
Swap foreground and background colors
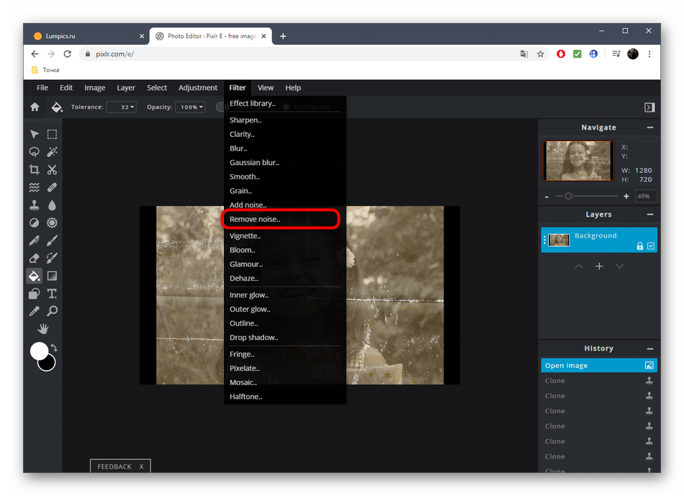click(54, 348)
